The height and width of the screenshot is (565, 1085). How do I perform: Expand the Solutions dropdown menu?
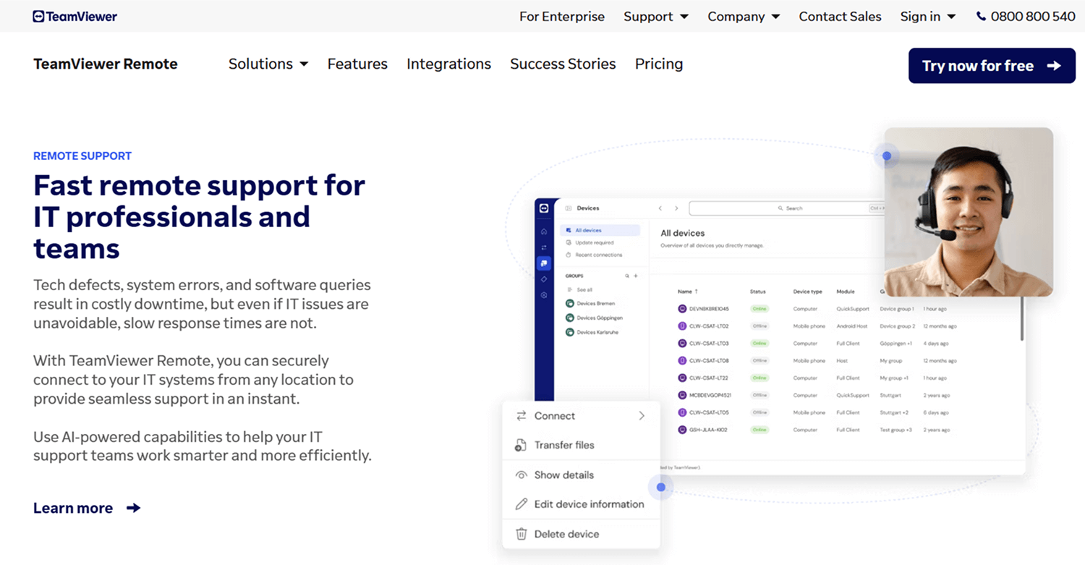268,64
